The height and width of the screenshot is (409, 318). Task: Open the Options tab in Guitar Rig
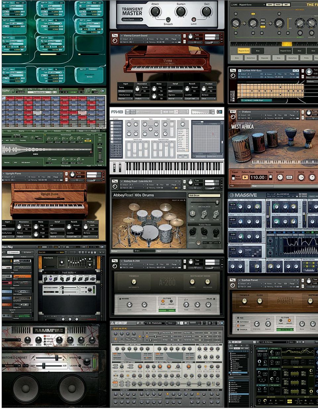27,252
